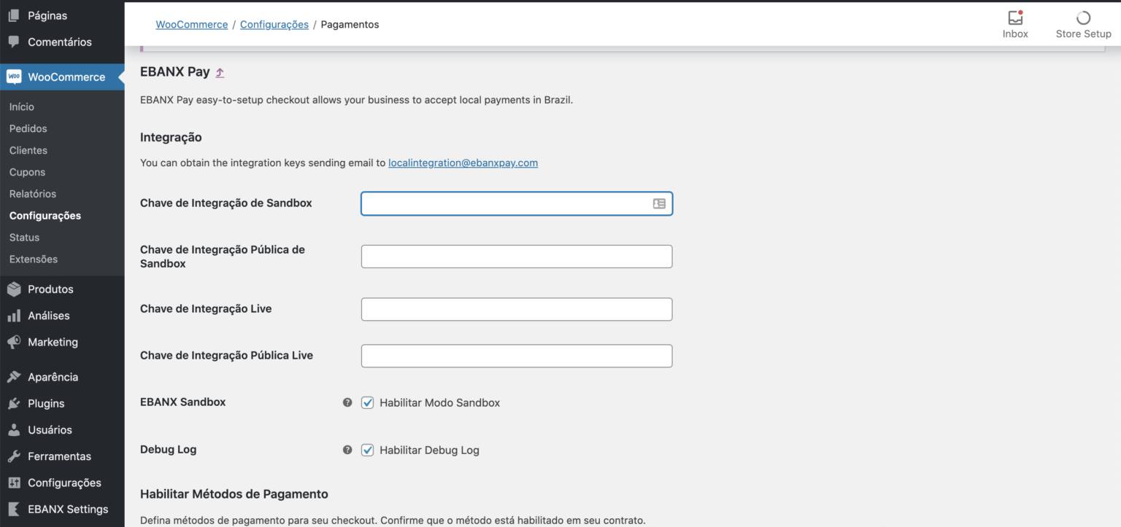Viewport: 1121px width, 527px height.
Task: Open the Cupons submenu item
Action: pos(28,172)
